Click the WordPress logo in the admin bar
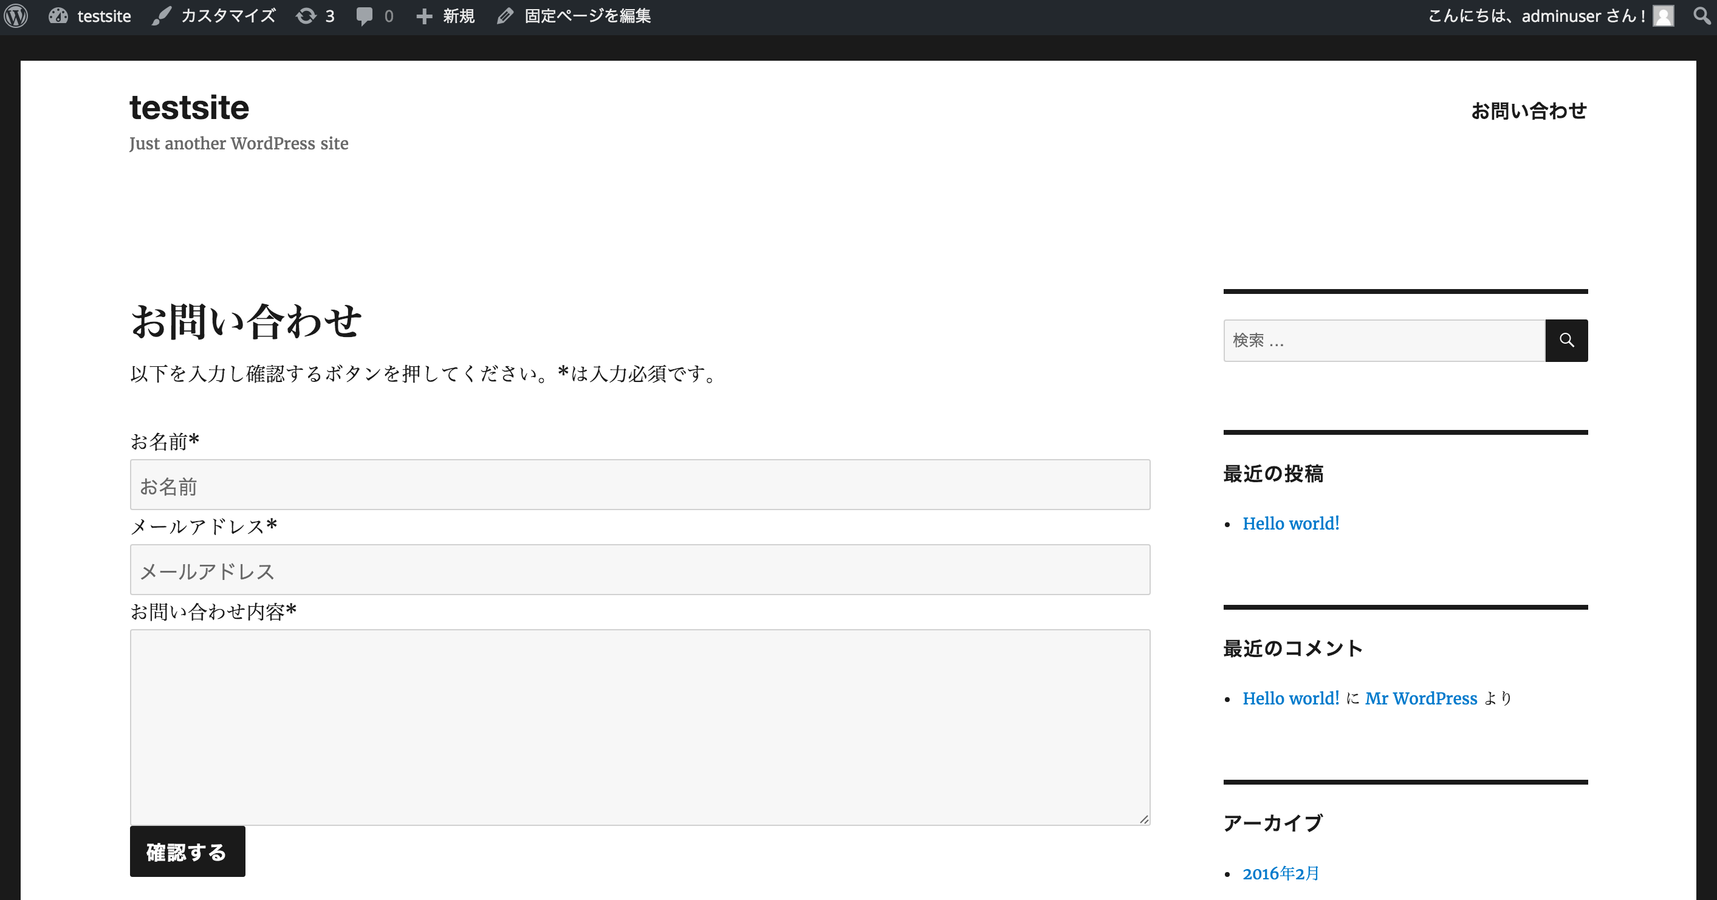 pos(16,16)
